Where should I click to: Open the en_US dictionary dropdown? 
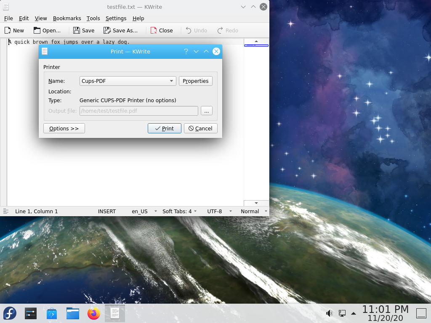[x=144, y=211]
